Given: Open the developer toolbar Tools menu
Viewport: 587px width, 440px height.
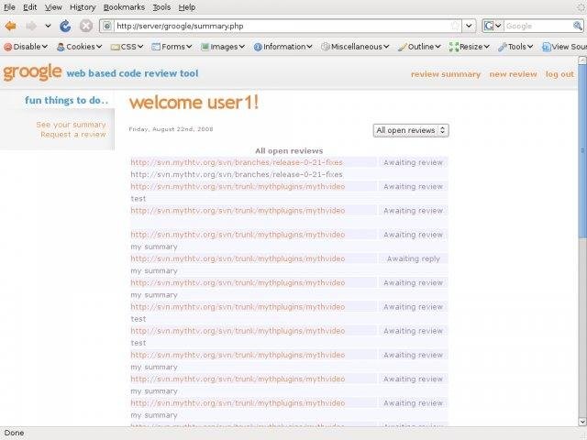Looking at the screenshot, I should (515, 47).
